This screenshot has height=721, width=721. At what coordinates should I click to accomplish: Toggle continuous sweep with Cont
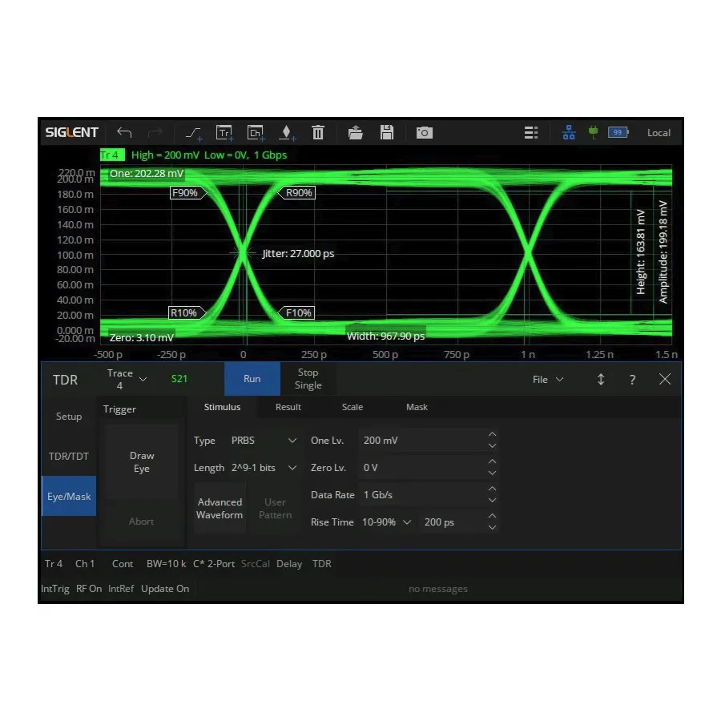click(x=122, y=564)
